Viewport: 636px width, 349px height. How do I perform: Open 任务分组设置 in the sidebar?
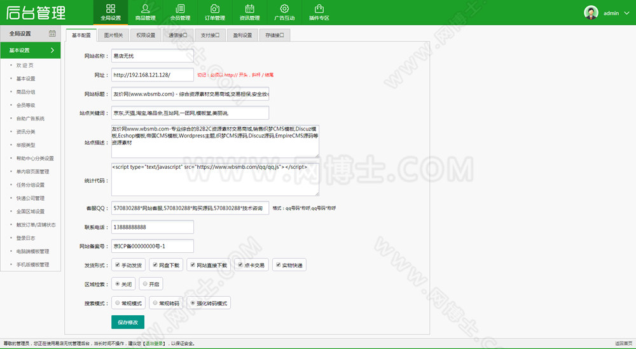point(31,185)
